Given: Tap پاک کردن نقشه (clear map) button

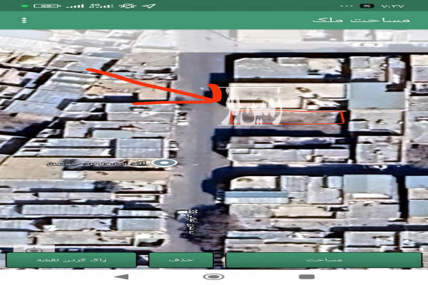Looking at the screenshot, I should click(71, 260).
